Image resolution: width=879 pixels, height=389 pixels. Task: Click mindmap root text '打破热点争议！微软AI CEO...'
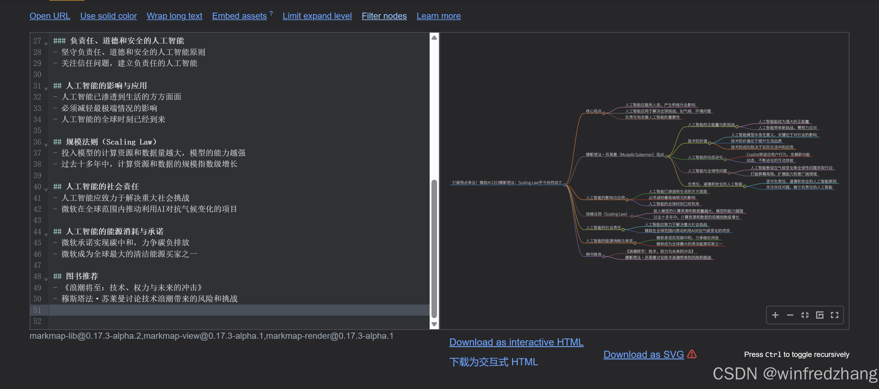(507, 183)
